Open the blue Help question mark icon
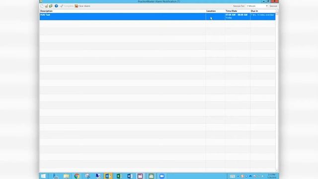This screenshot has height=179, width=318. tap(56, 6)
